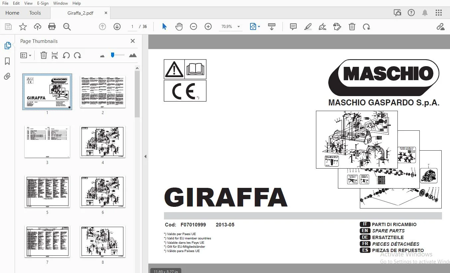Screen dimensions: 450x273
Task: Upload file to cloud icon
Action: pos(38,27)
